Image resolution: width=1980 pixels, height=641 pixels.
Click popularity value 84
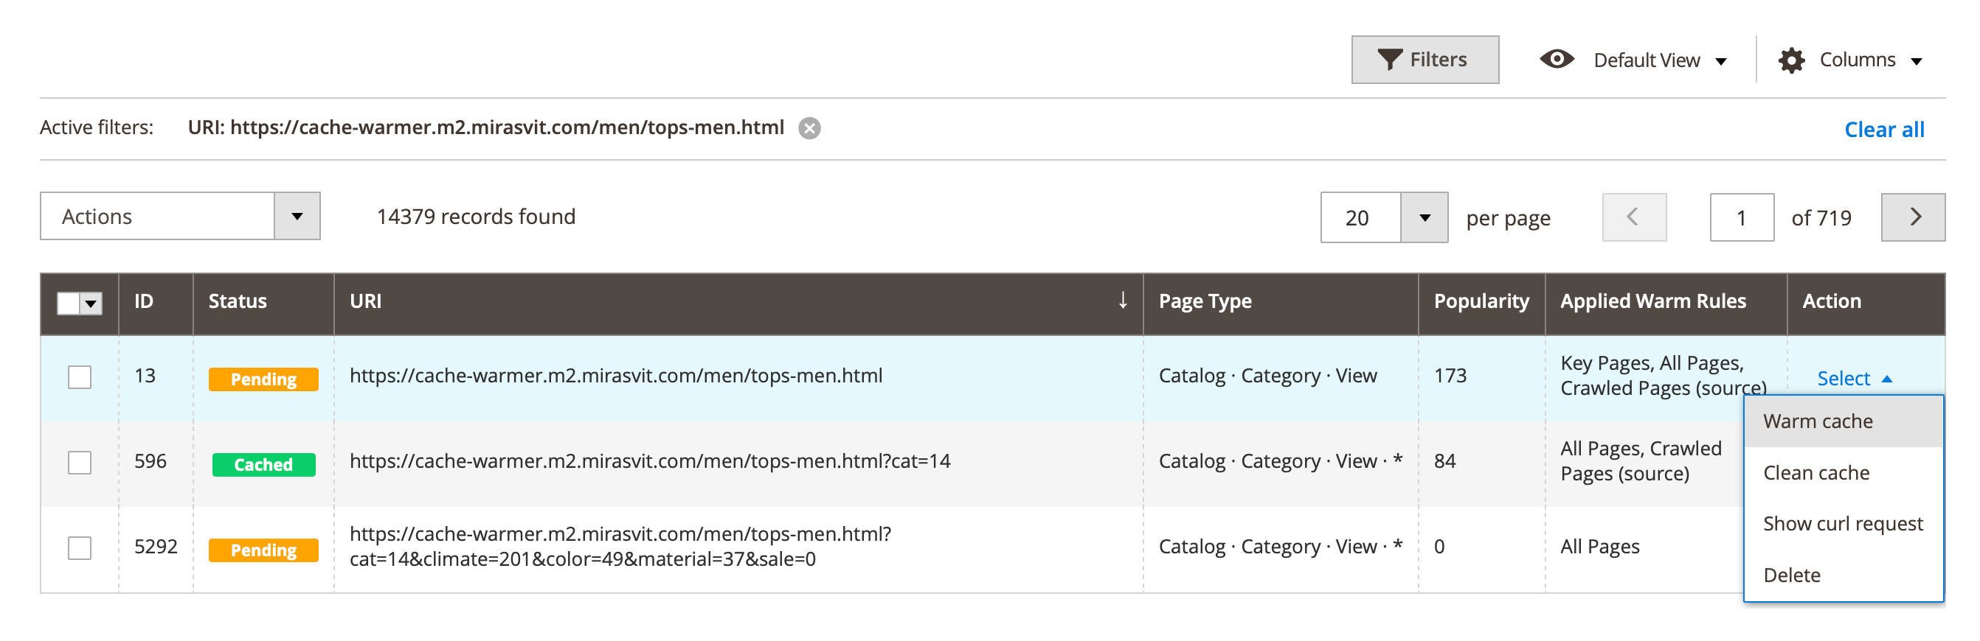click(1444, 460)
